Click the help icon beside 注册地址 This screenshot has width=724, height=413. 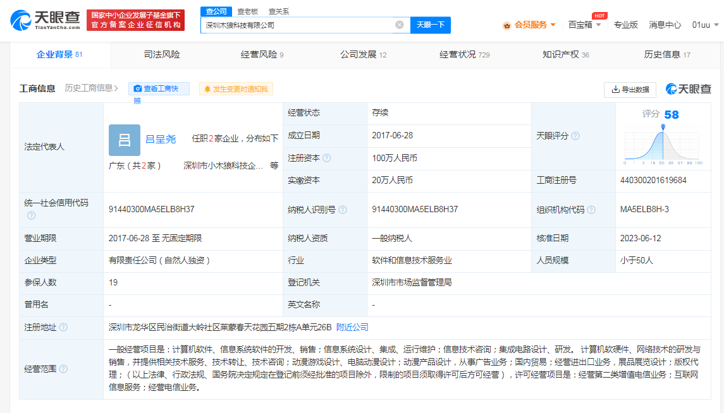coord(63,327)
